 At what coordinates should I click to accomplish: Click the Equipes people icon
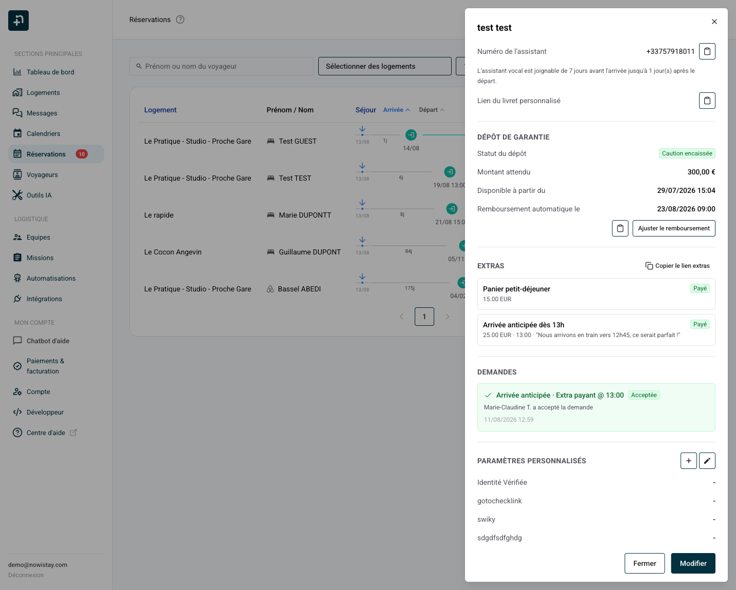tap(17, 237)
